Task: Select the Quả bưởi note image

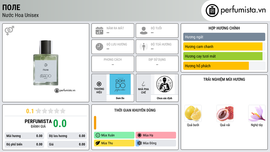Action: (193, 113)
